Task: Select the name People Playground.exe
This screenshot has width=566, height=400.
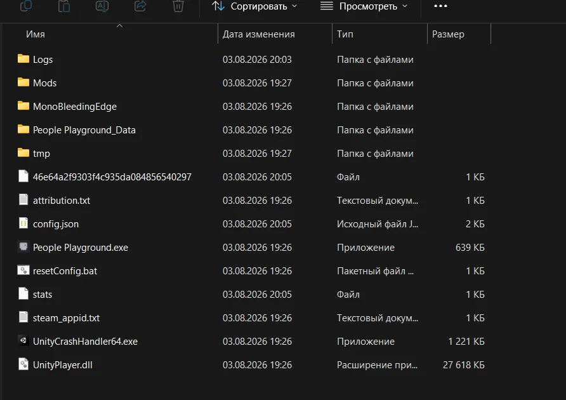Action: click(81, 248)
